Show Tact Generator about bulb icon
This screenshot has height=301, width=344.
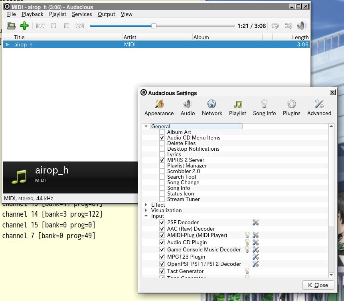(x=247, y=271)
